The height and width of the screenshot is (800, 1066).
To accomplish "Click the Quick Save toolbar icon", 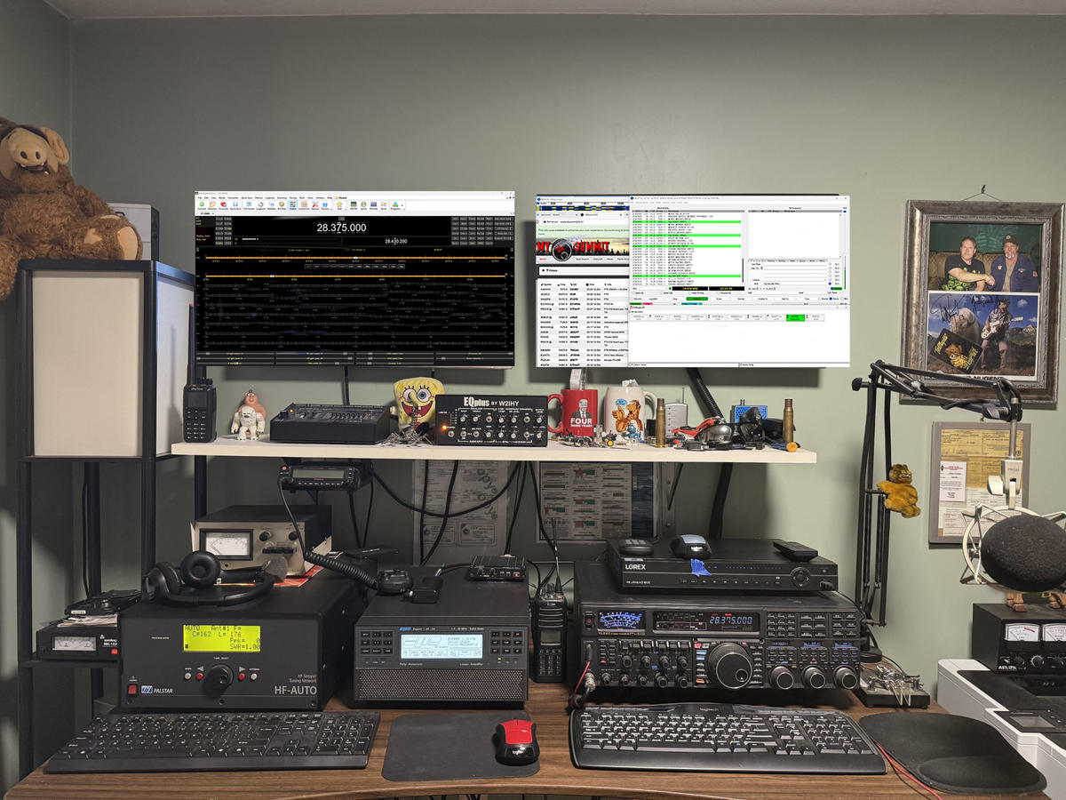I will point(235,205).
